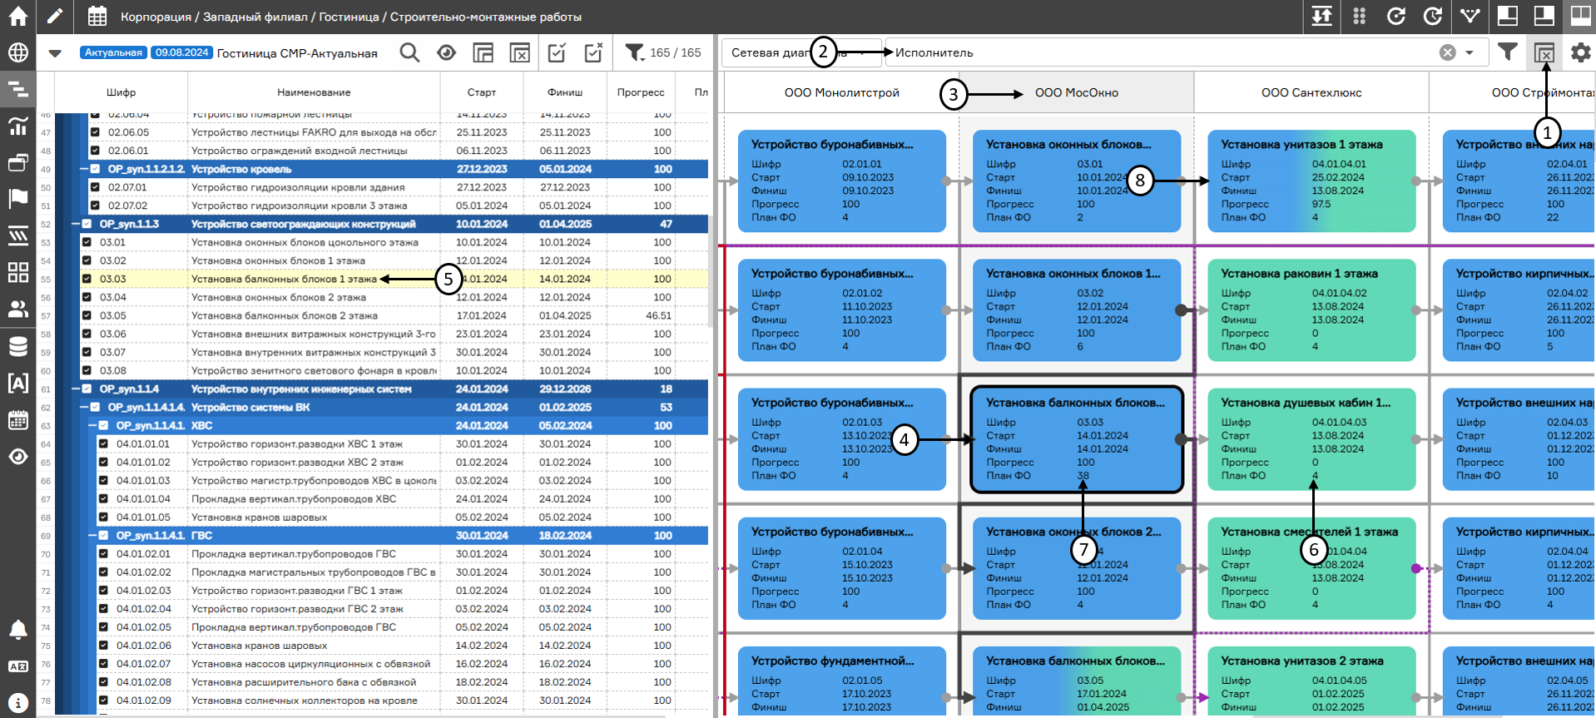This screenshot has width=1596, height=718.
Task: Click the ООО Сантехлюкс column header
Action: [x=1311, y=92]
